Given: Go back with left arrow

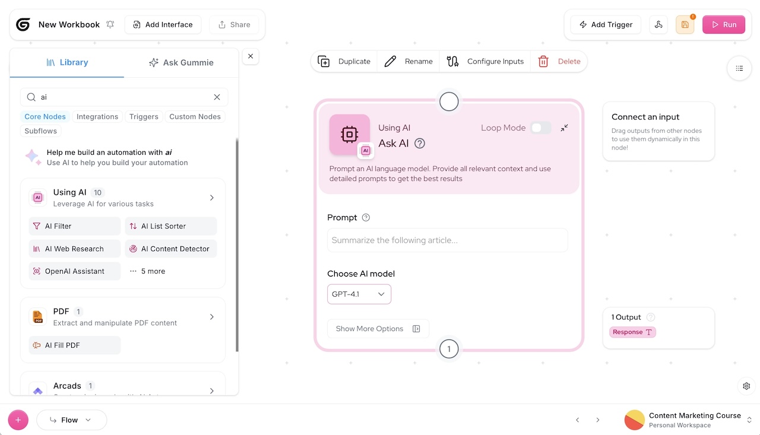Looking at the screenshot, I should (577, 420).
